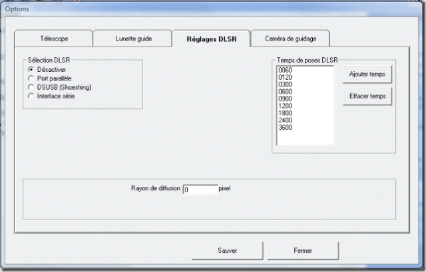Select DSUSB (Shoestring) radio option
Viewport: 426px width, 272px height.
pos(31,87)
